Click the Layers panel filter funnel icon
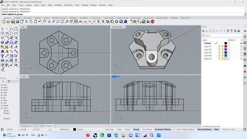The height and width of the screenshot is (139, 247). 228,31
